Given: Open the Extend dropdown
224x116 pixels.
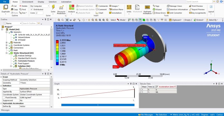Looking at the screenshot, I should (x=199, y=20).
